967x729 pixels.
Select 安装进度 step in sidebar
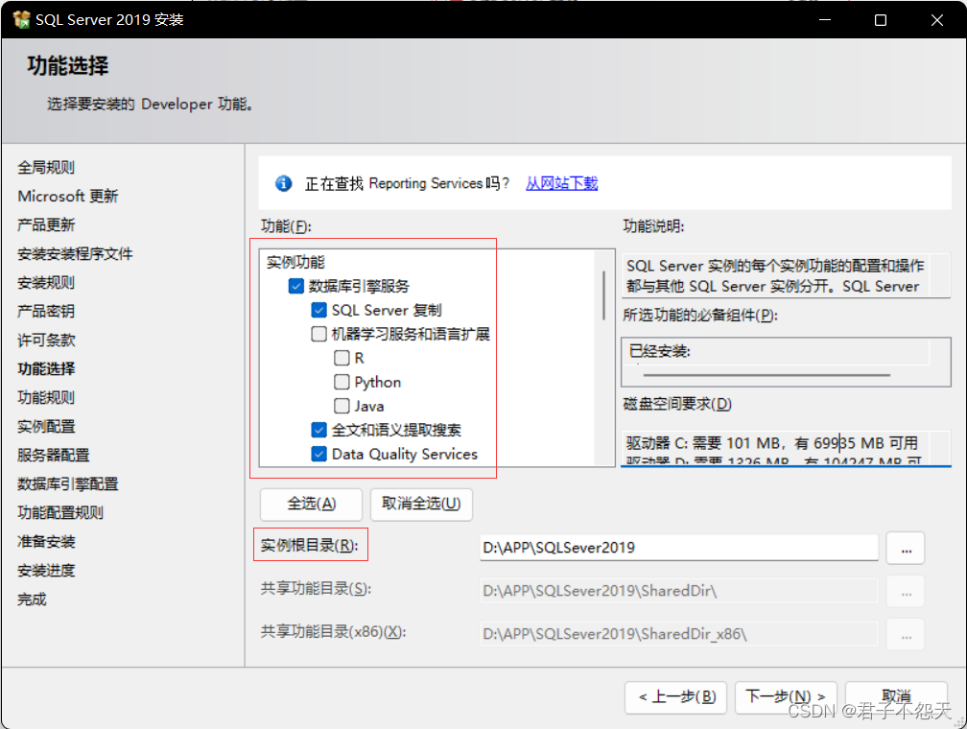46,570
